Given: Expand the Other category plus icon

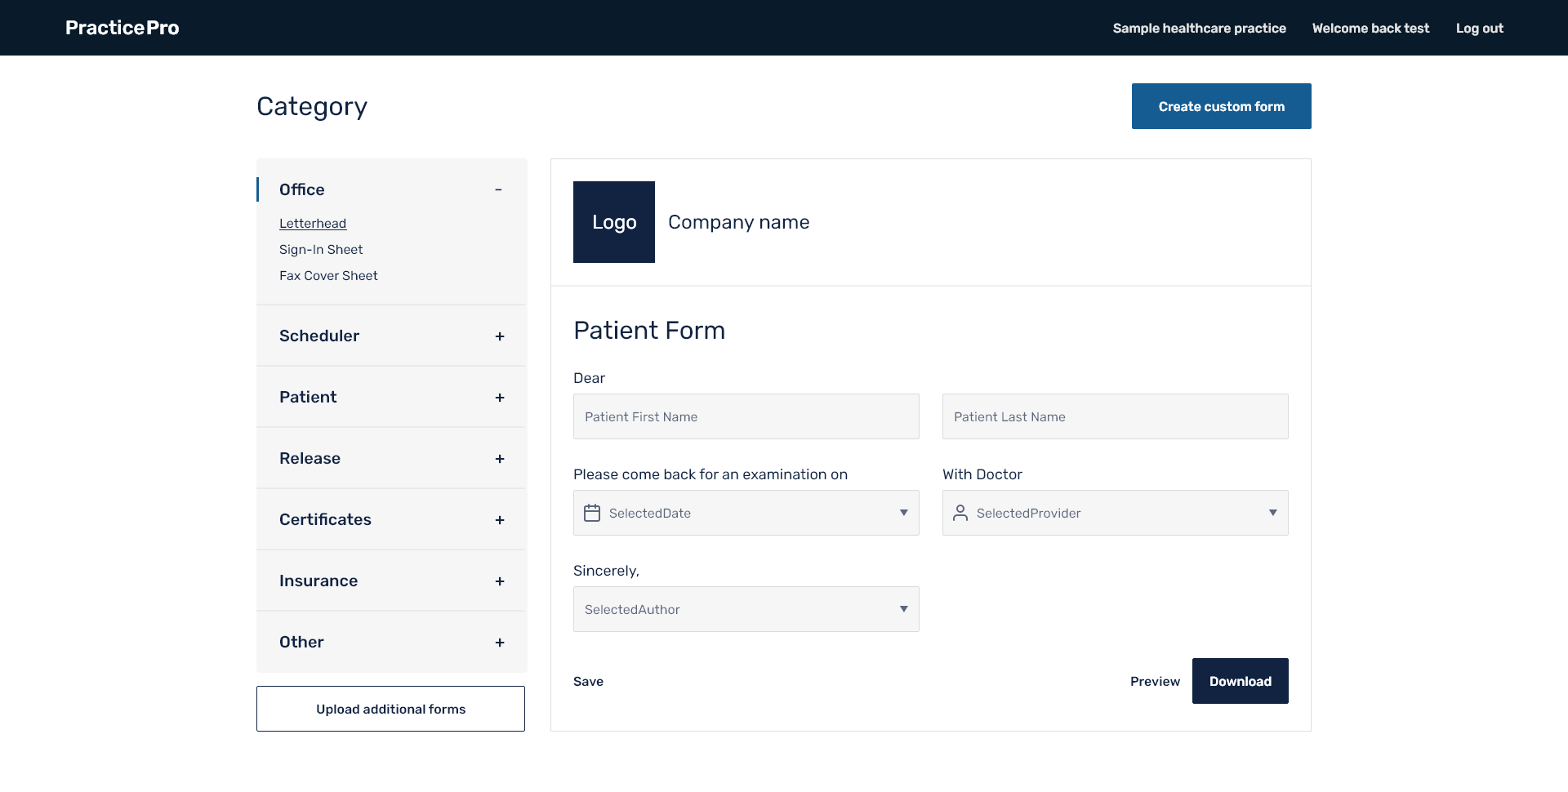Looking at the screenshot, I should tap(500, 643).
